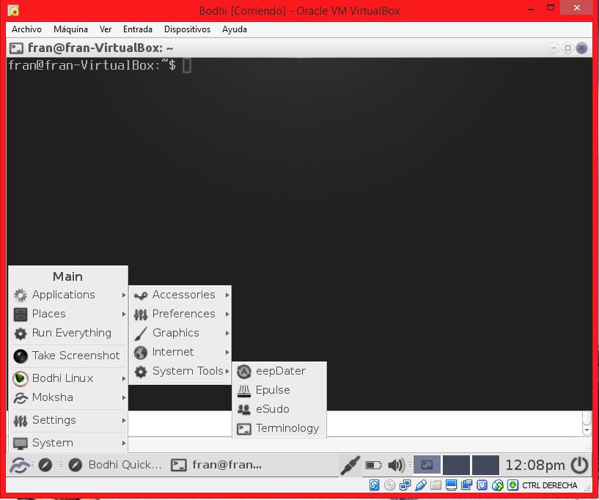Switch to the second virtual desktop

click(x=456, y=465)
